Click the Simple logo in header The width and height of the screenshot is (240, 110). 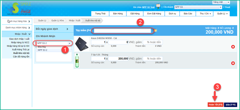[x=19, y=8]
